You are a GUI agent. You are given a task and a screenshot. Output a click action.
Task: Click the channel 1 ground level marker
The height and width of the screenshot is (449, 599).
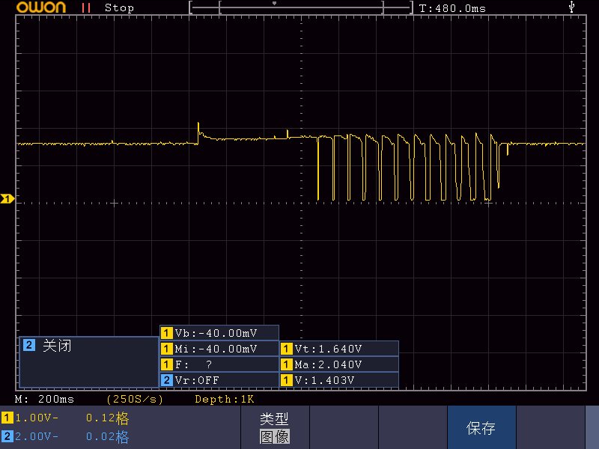click(x=7, y=198)
